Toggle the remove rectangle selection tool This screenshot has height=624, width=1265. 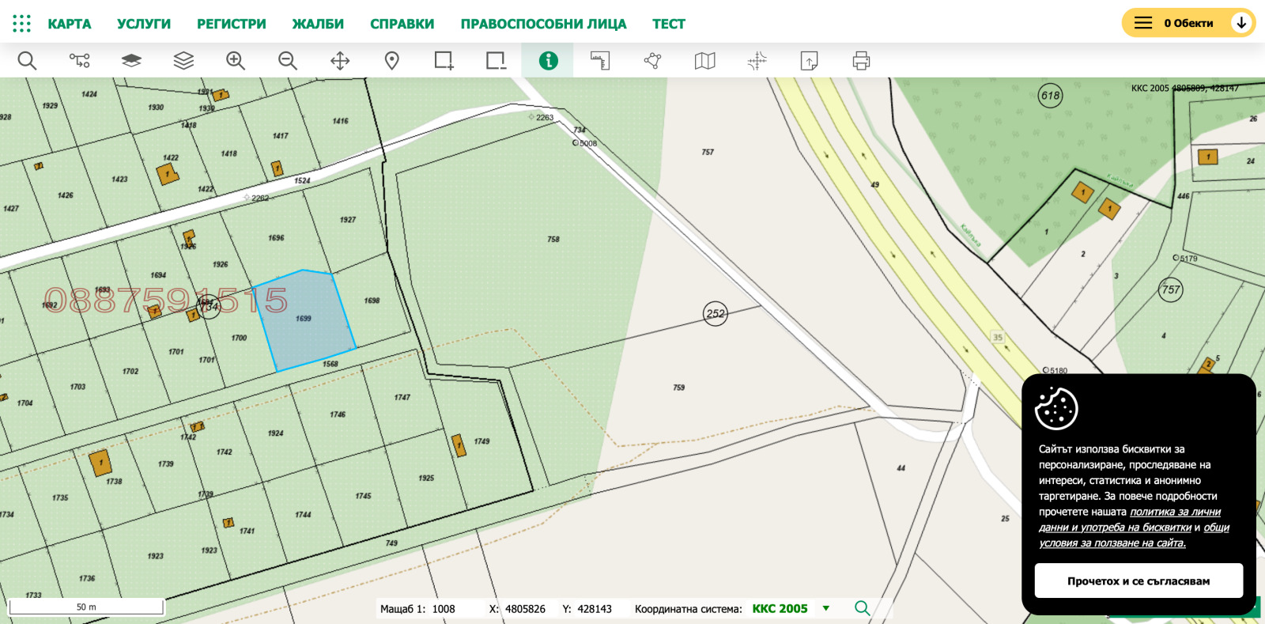(x=496, y=61)
